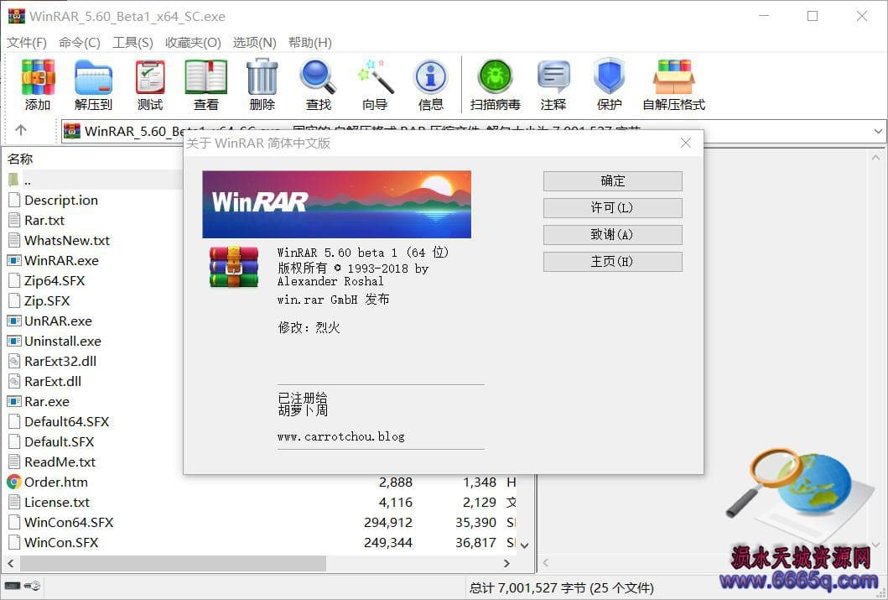Open the Options (选项) menu

(254, 43)
